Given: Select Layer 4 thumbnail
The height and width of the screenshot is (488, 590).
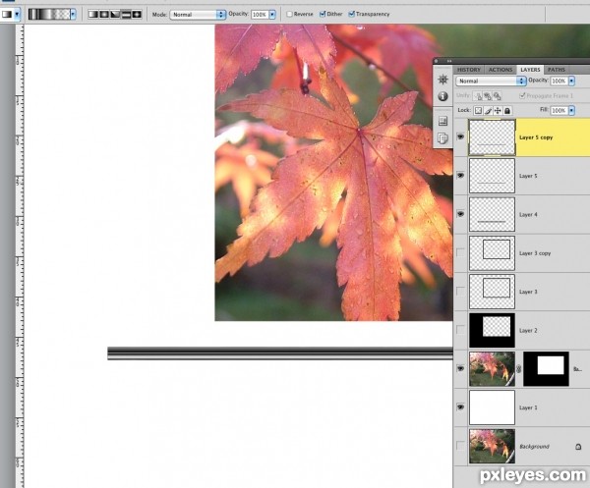Looking at the screenshot, I should [x=492, y=214].
